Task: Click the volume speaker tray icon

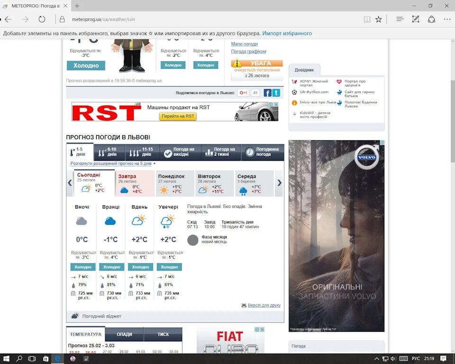Action: tap(393, 359)
